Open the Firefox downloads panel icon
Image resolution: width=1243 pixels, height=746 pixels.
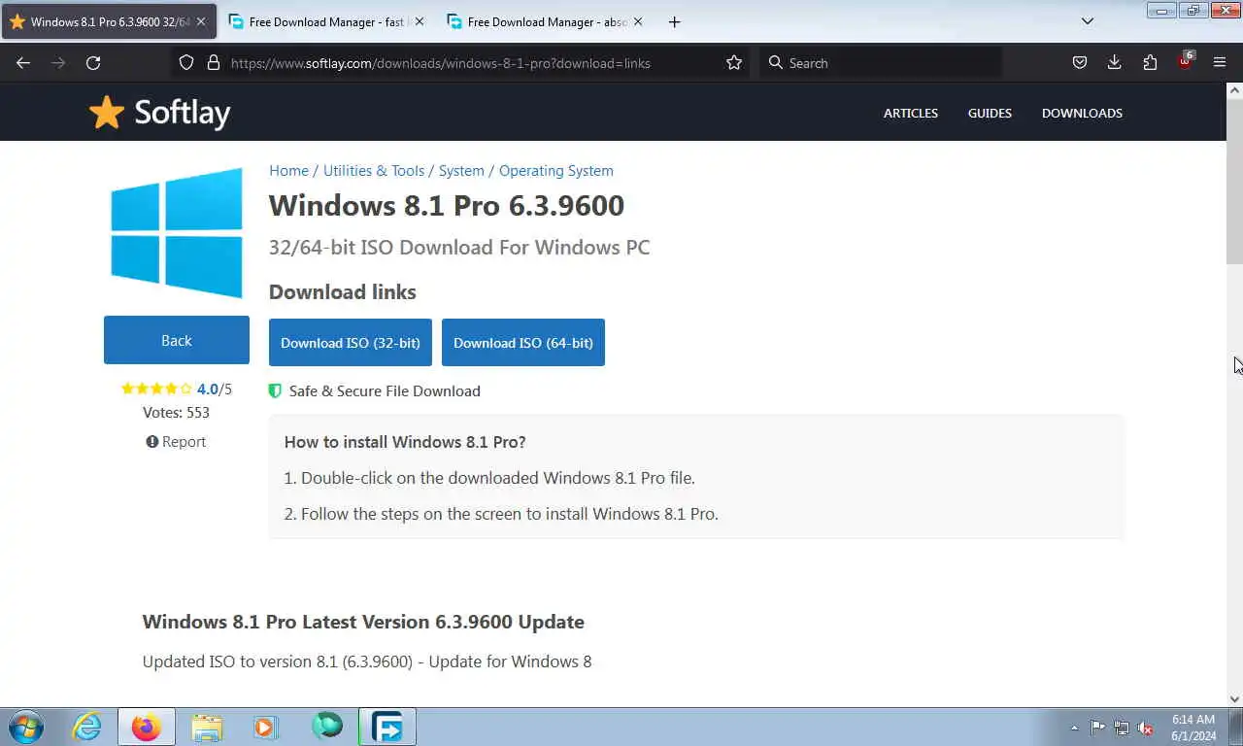tap(1114, 63)
